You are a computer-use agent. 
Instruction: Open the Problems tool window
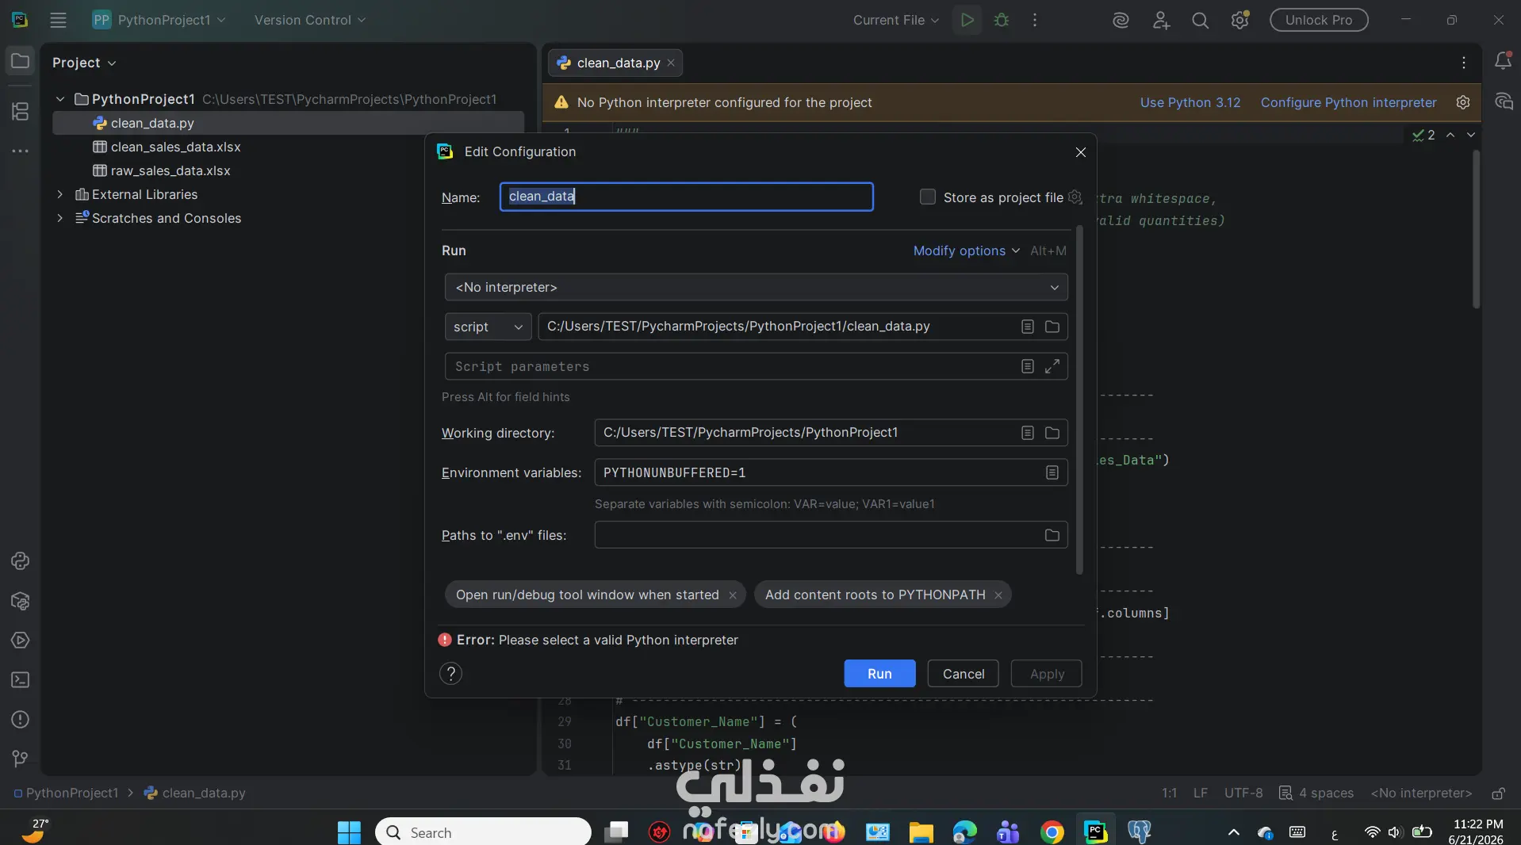pos(20,720)
